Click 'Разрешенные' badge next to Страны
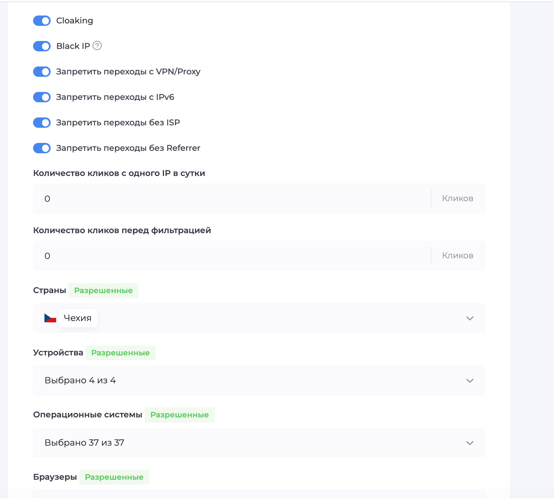554x498 pixels. (x=103, y=290)
